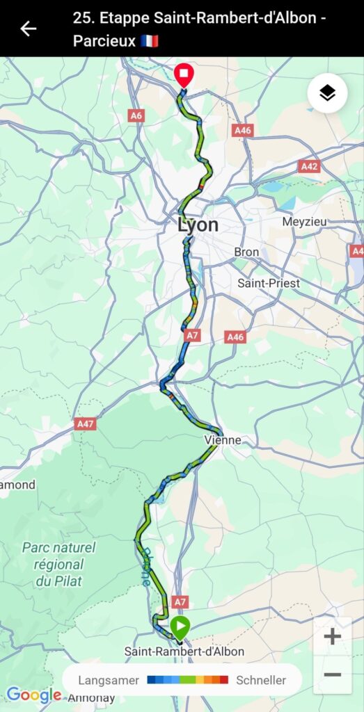The height and width of the screenshot is (712, 364).
Task: Tap the red finish marker pin
Action: click(x=184, y=75)
